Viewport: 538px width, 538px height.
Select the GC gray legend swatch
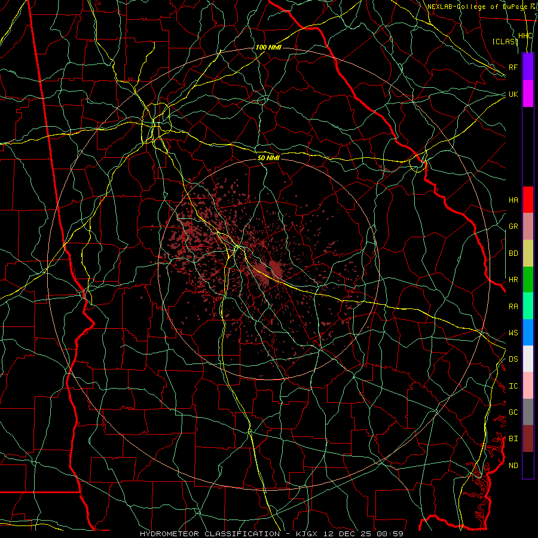pos(528,412)
